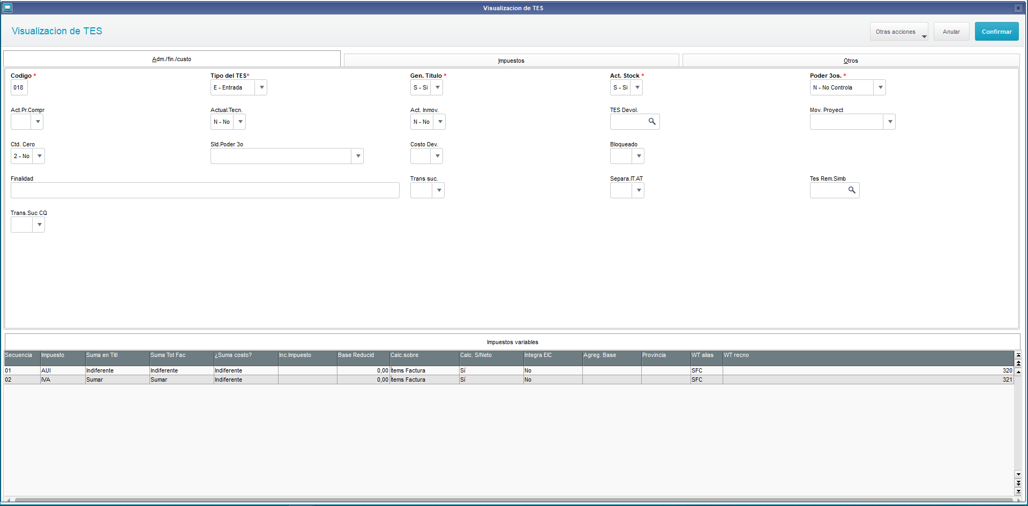Click the Anular button
The image size is (1028, 506).
click(x=951, y=32)
